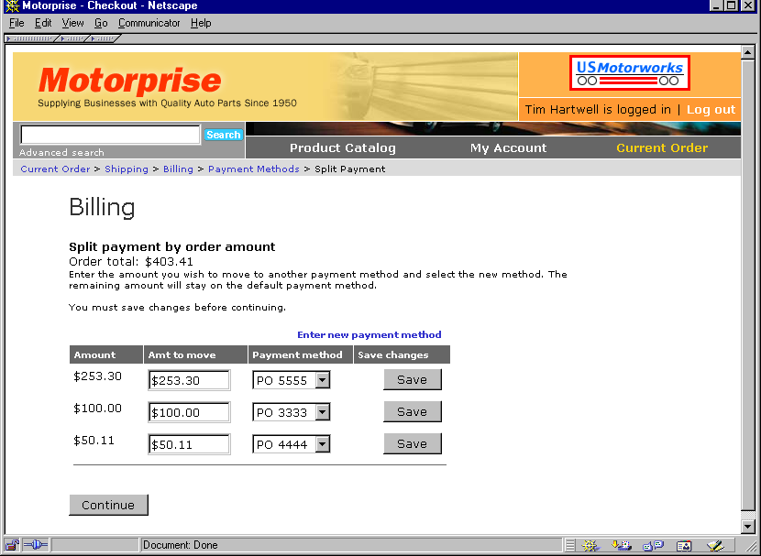Viewport: 761px width, 556px height.
Task: Click the Order total $403.41 text
Action: [131, 262]
